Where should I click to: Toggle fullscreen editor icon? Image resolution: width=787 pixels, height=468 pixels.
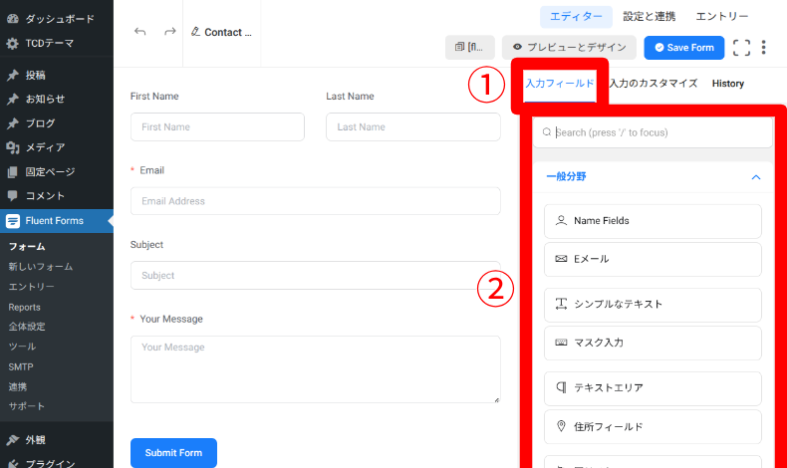tap(741, 47)
